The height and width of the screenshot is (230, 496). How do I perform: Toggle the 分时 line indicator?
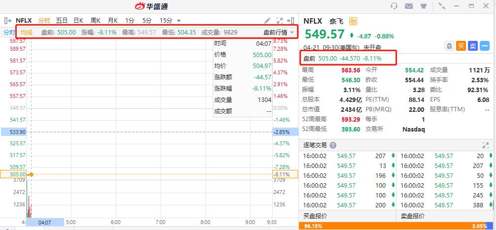9,33
